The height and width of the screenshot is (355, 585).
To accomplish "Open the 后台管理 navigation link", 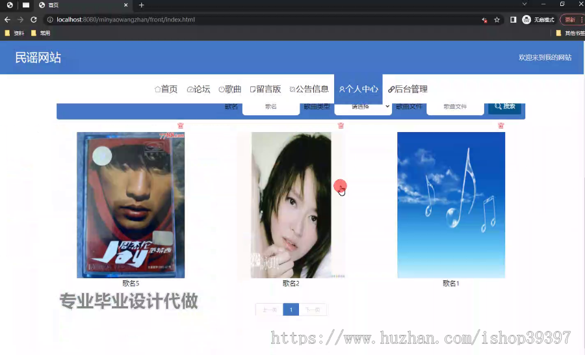I will point(408,89).
